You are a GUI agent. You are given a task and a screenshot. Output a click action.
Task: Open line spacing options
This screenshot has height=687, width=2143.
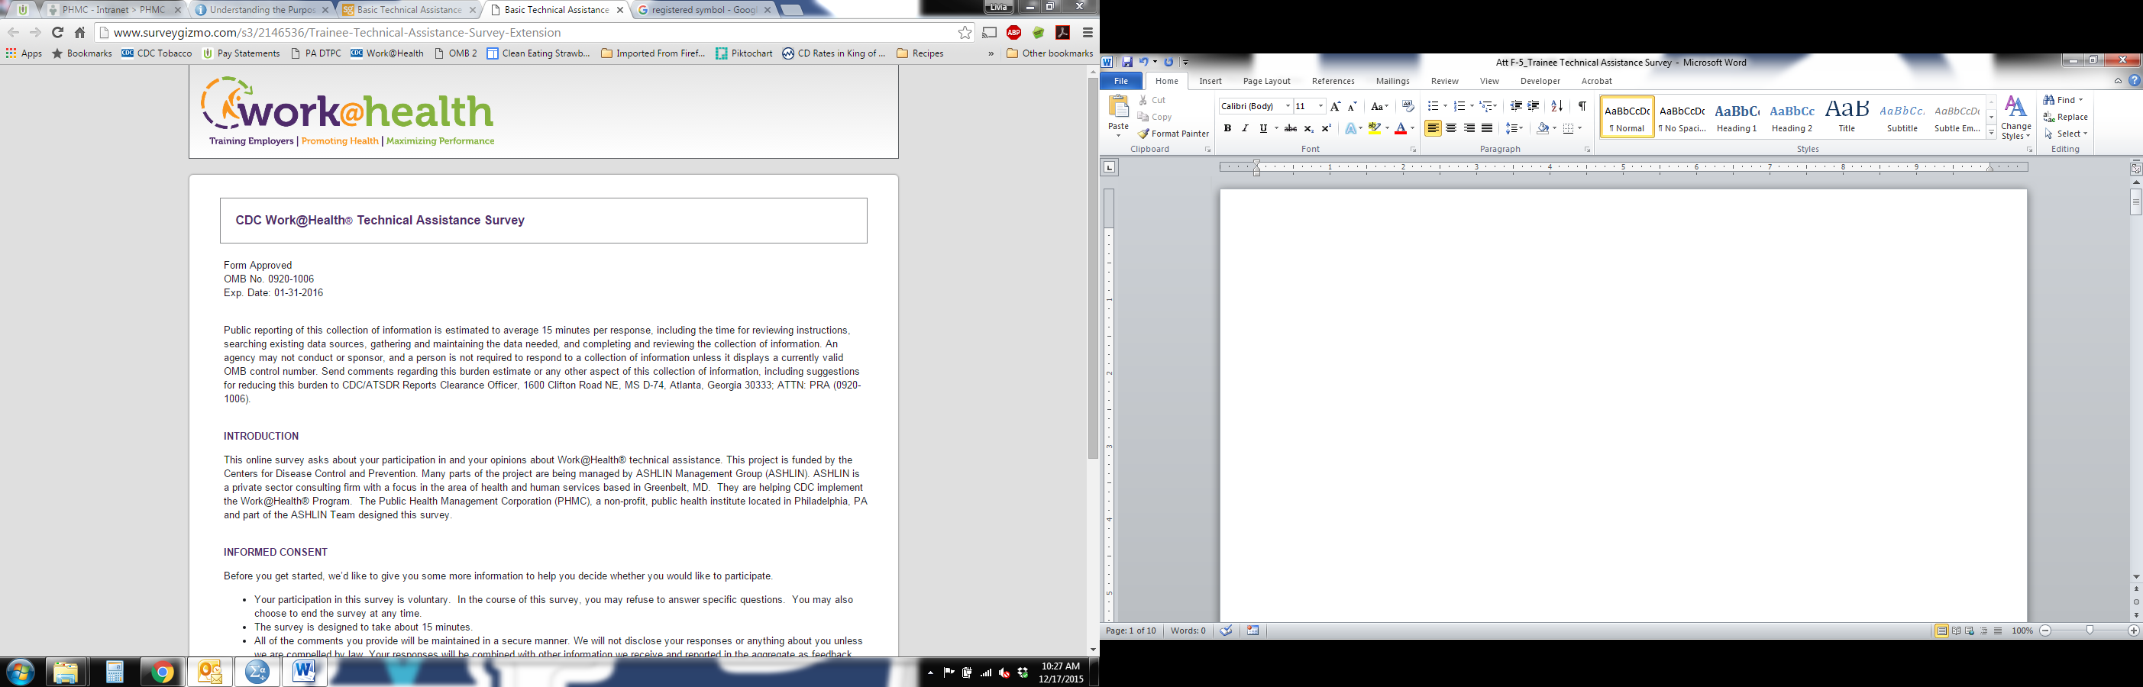point(1514,128)
